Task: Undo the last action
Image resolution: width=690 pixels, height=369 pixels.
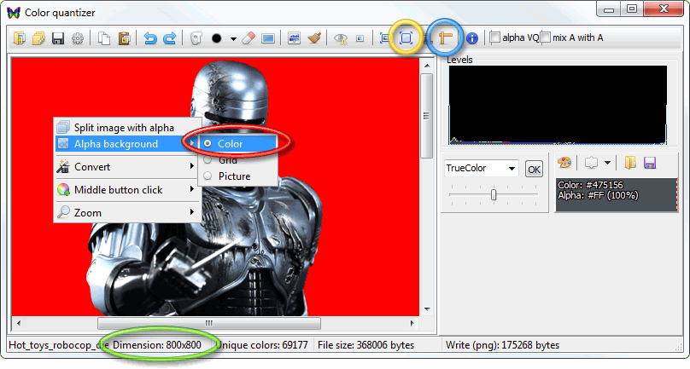Action: [x=150, y=38]
